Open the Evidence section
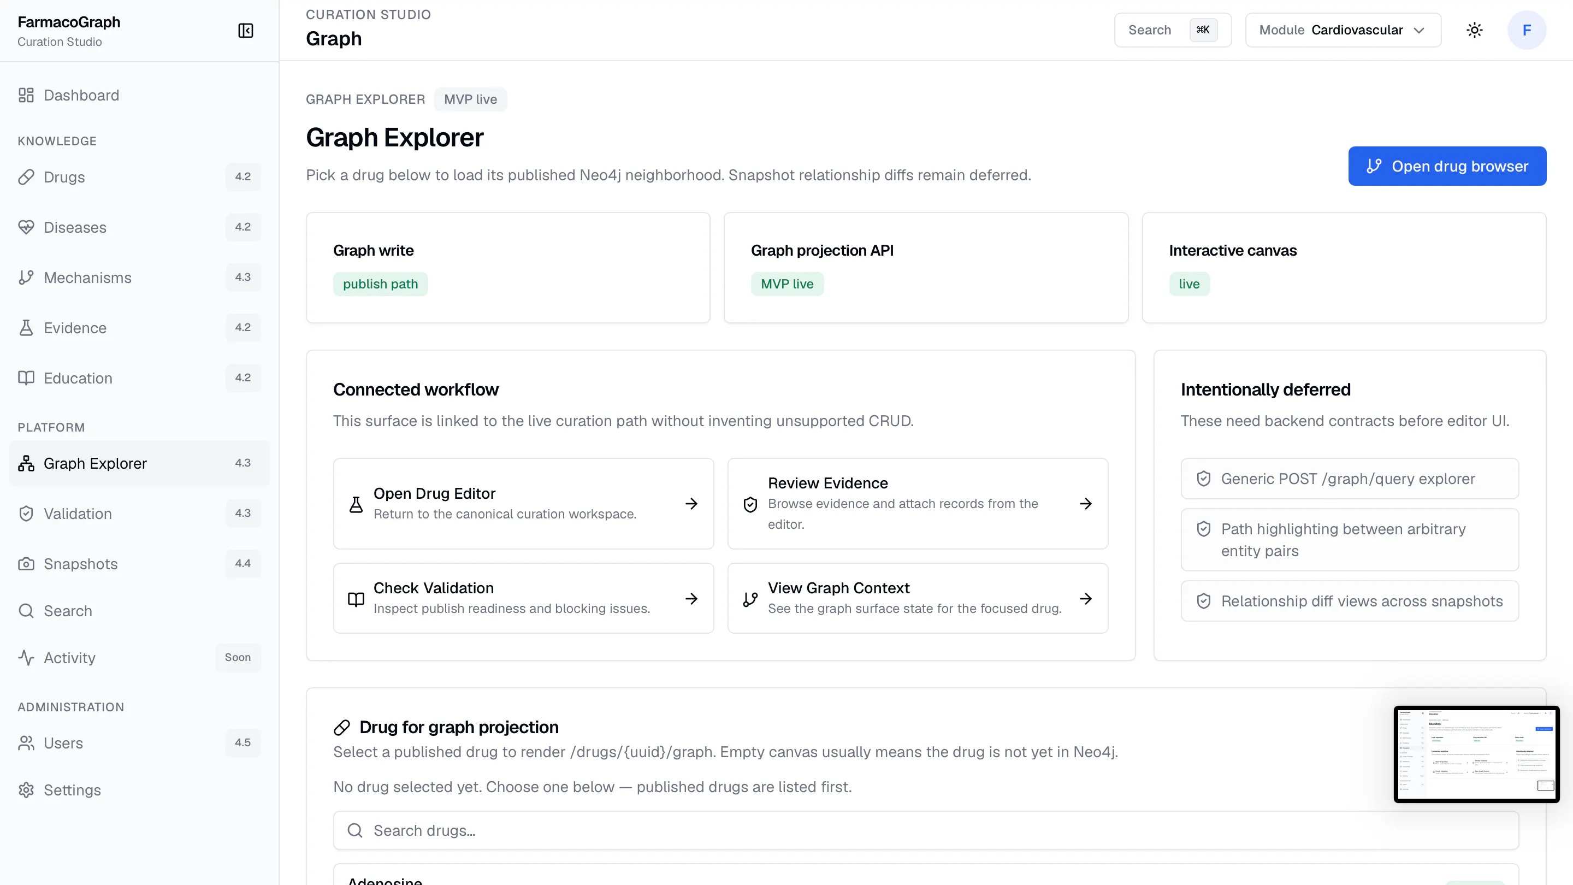The image size is (1573, 885). [x=139, y=328]
